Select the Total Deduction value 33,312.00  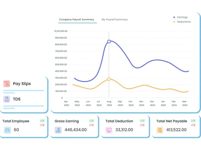(x=124, y=130)
